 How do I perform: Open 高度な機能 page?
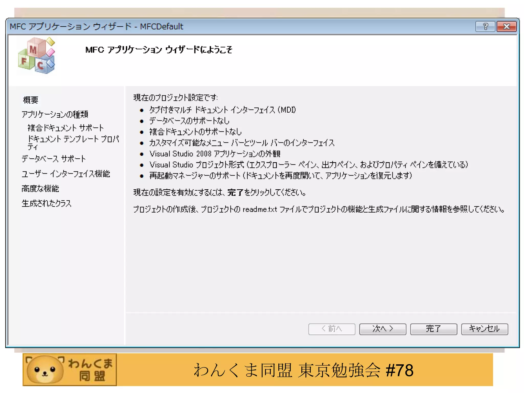[40, 189]
